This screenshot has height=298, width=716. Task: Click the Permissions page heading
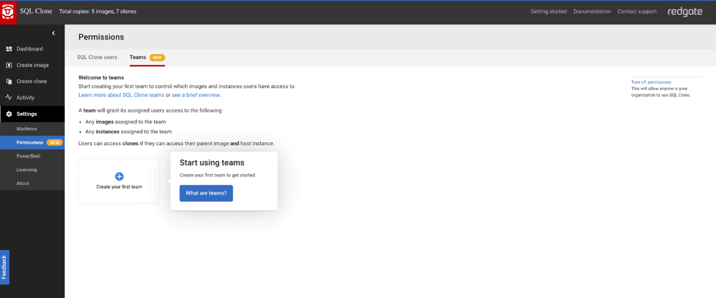point(101,37)
